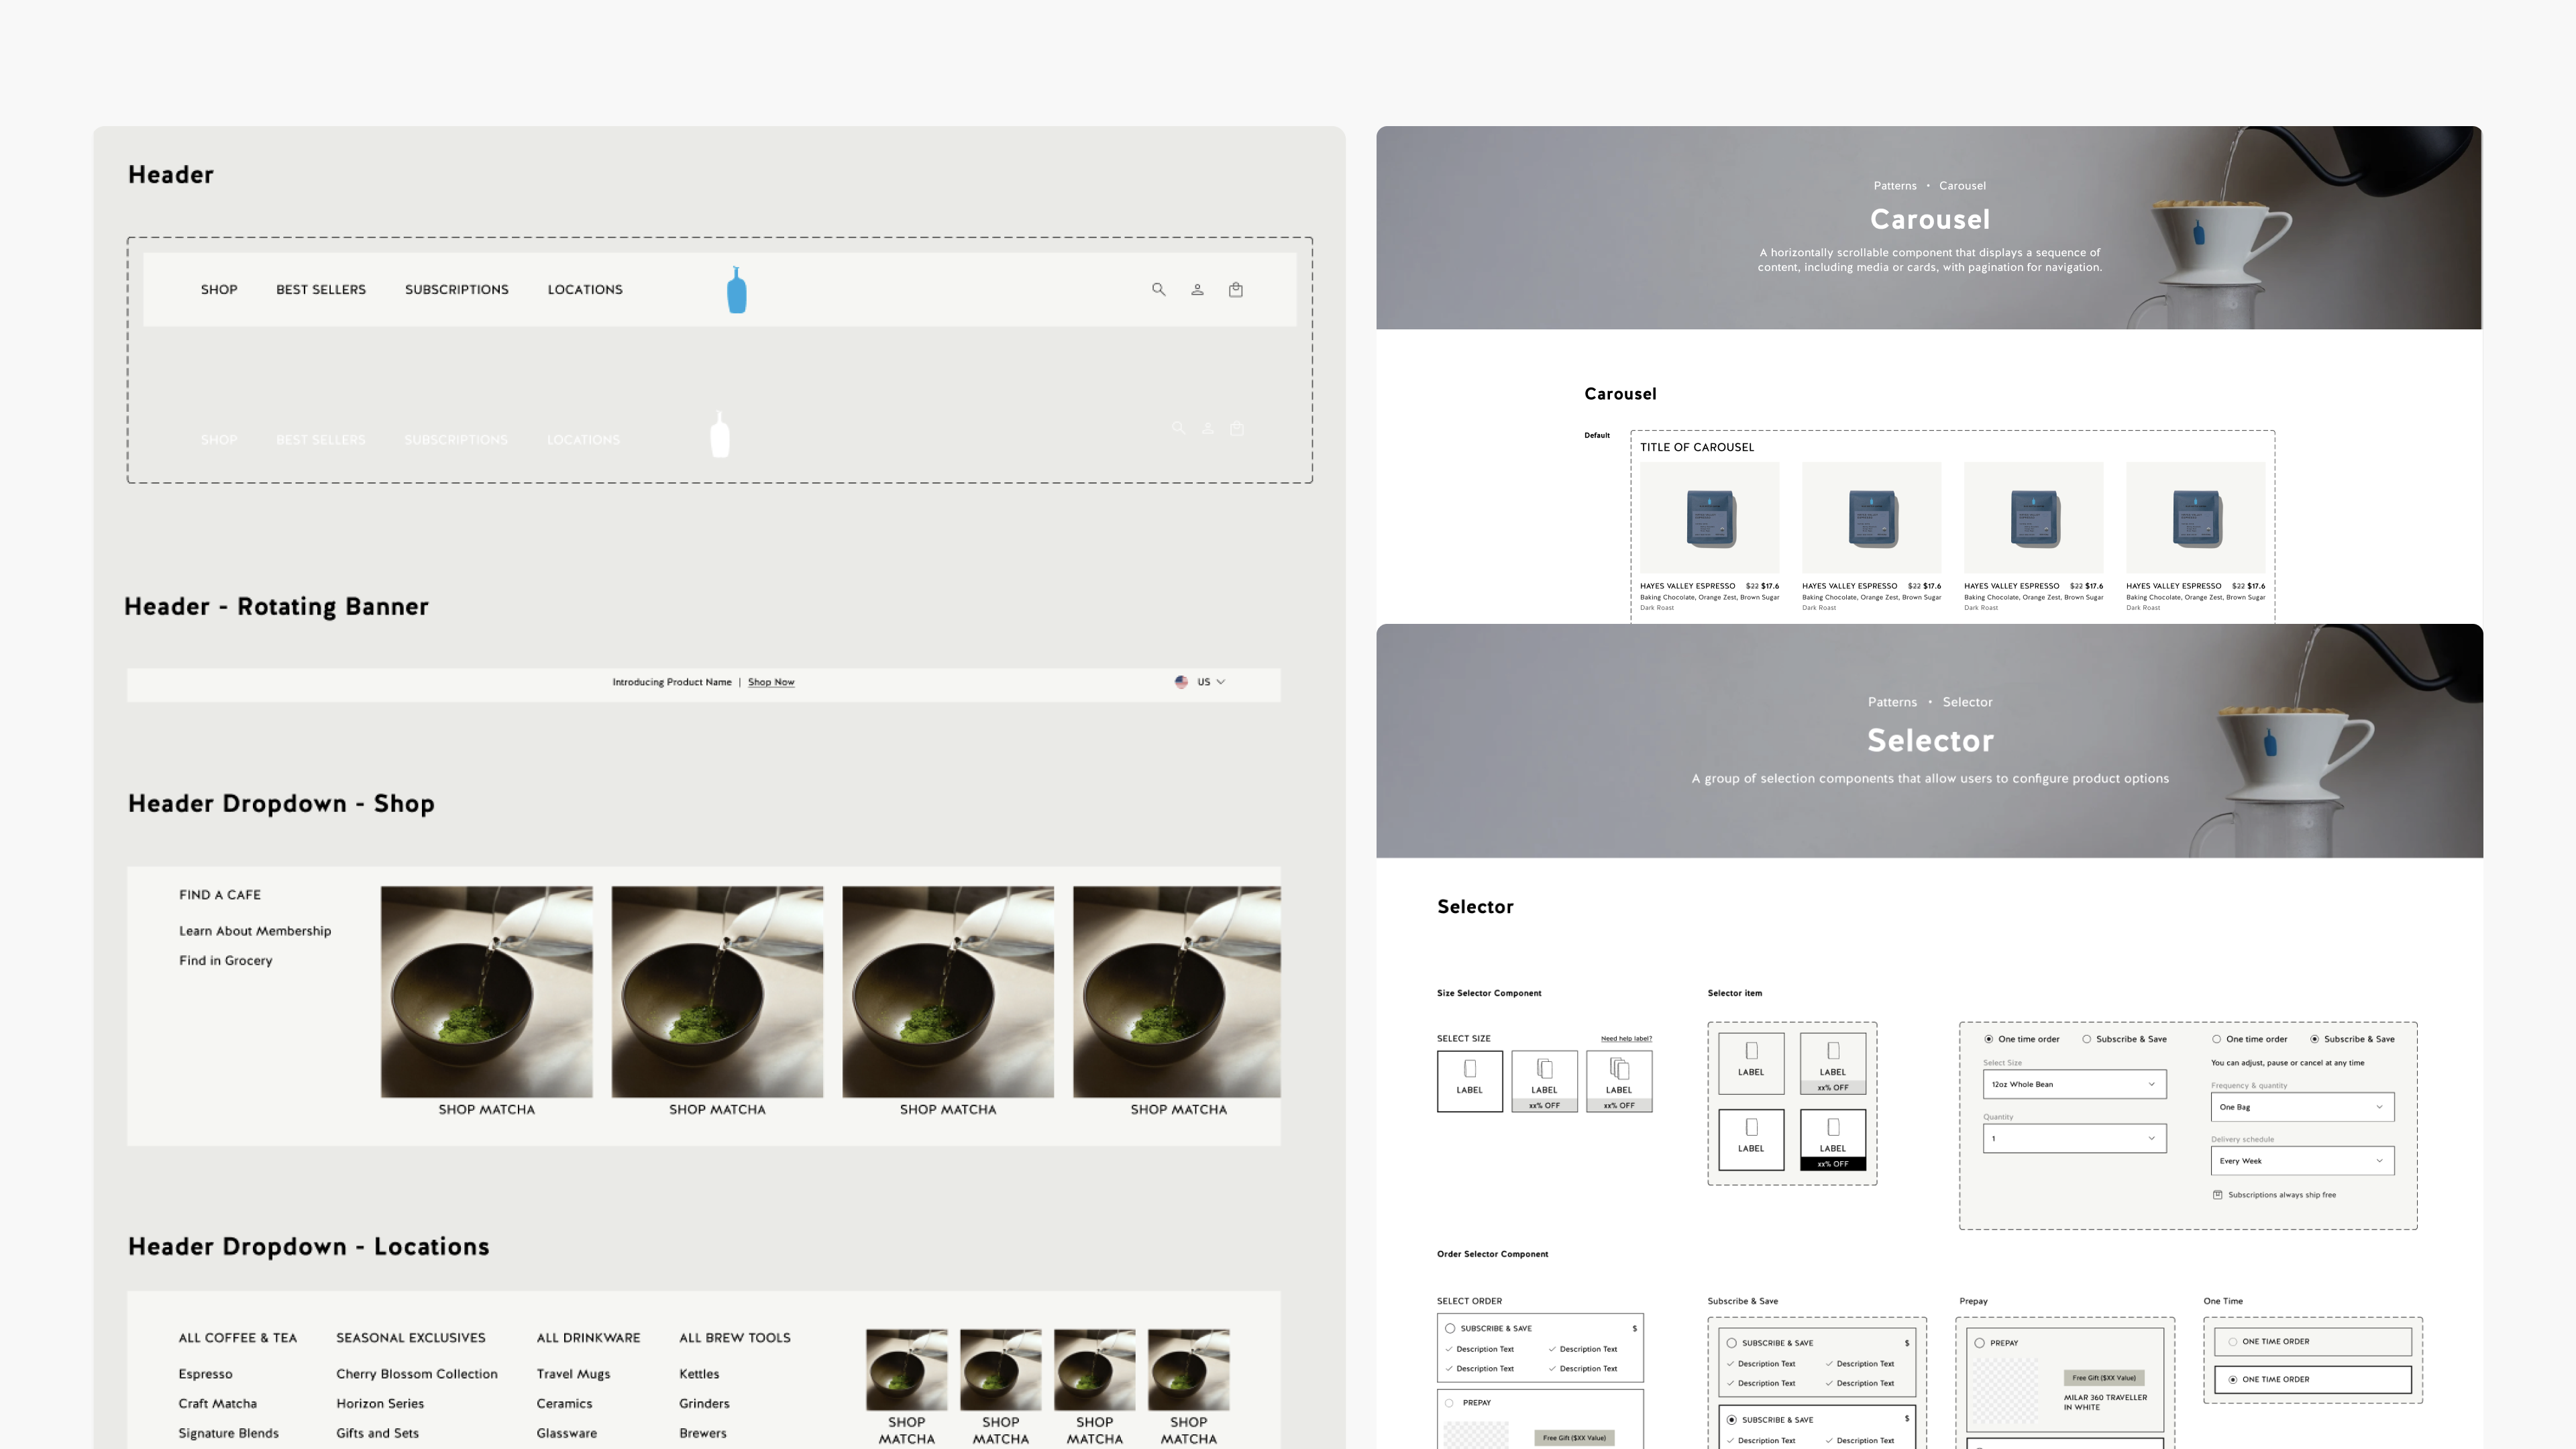Click the ALL COFFEE & TEA heading
Image resolution: width=2576 pixels, height=1449 pixels.
coord(238,1338)
